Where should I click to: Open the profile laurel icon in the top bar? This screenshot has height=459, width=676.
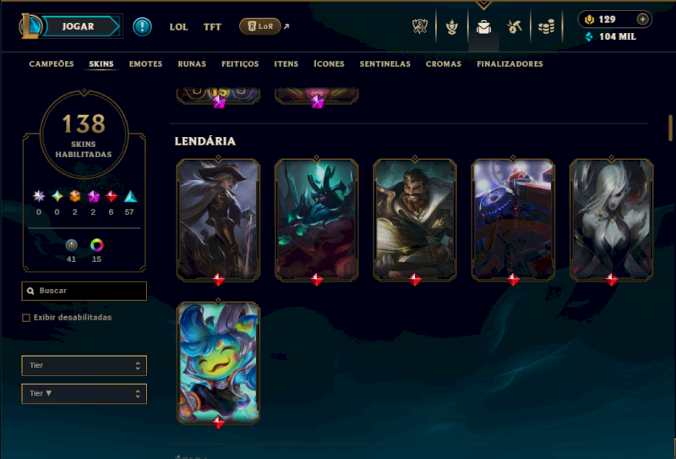pos(451,27)
